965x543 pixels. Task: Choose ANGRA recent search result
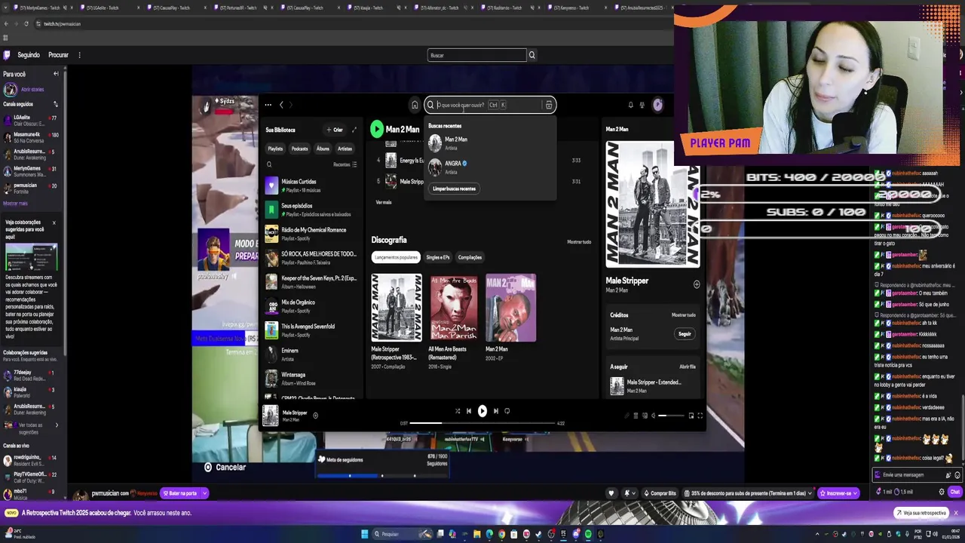(492, 167)
